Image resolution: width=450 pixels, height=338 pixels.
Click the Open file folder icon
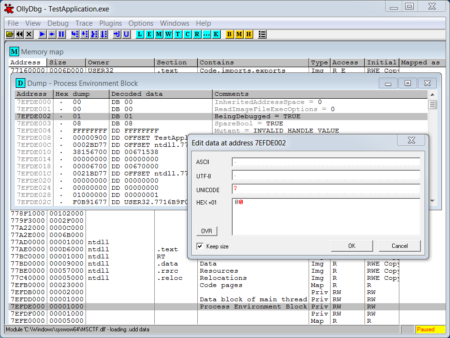[10, 34]
